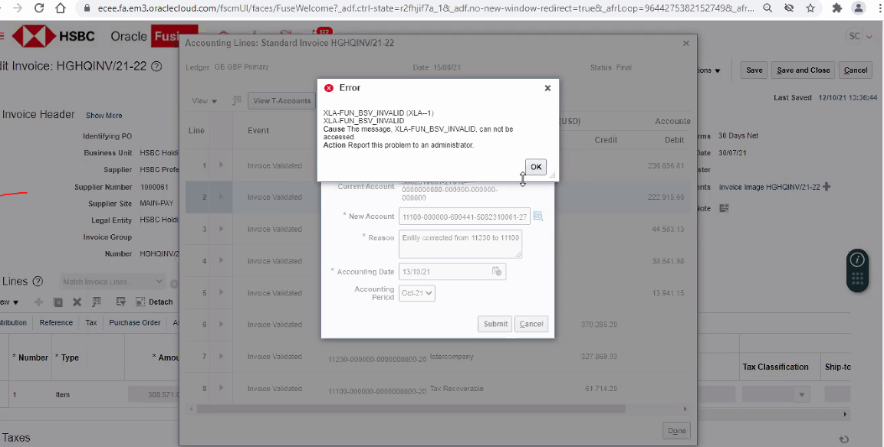The height and width of the screenshot is (447, 884).
Task: Click the freeze column icon in Accounting Lines
Action: click(x=237, y=101)
